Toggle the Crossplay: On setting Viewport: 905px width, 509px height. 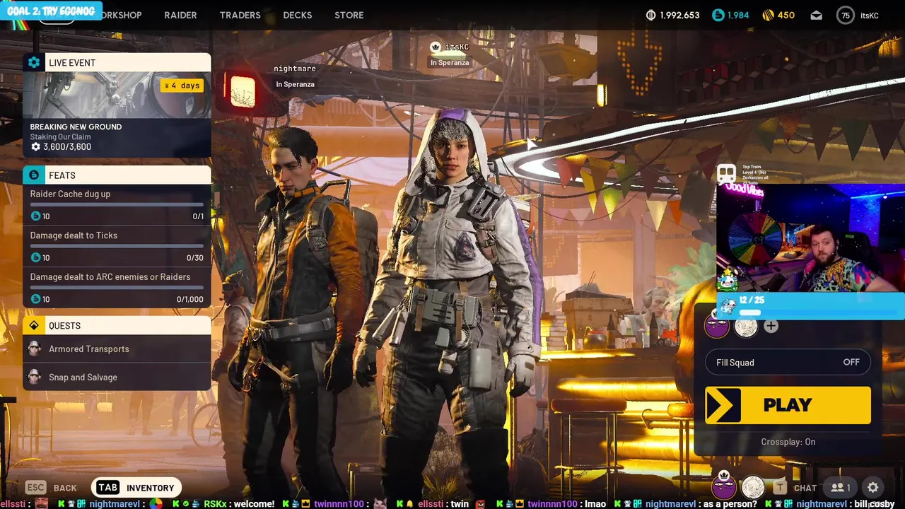pos(788,442)
